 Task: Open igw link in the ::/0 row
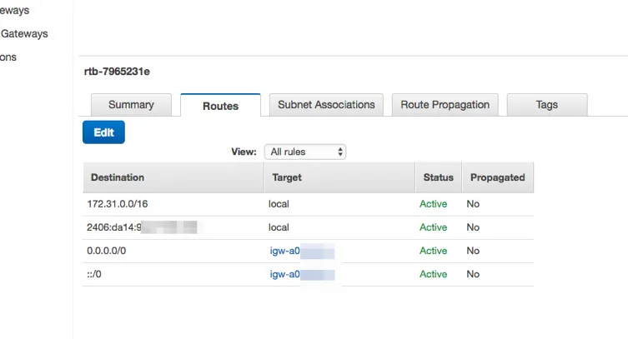pos(284,274)
